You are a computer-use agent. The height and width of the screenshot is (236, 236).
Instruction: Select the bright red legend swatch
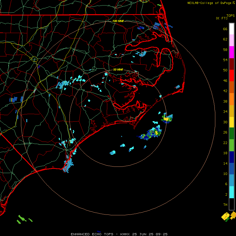pos(232,76)
